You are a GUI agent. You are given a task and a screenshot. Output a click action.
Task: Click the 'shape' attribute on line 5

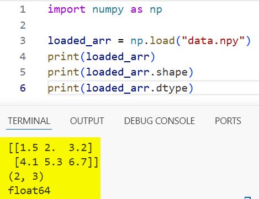(172, 72)
